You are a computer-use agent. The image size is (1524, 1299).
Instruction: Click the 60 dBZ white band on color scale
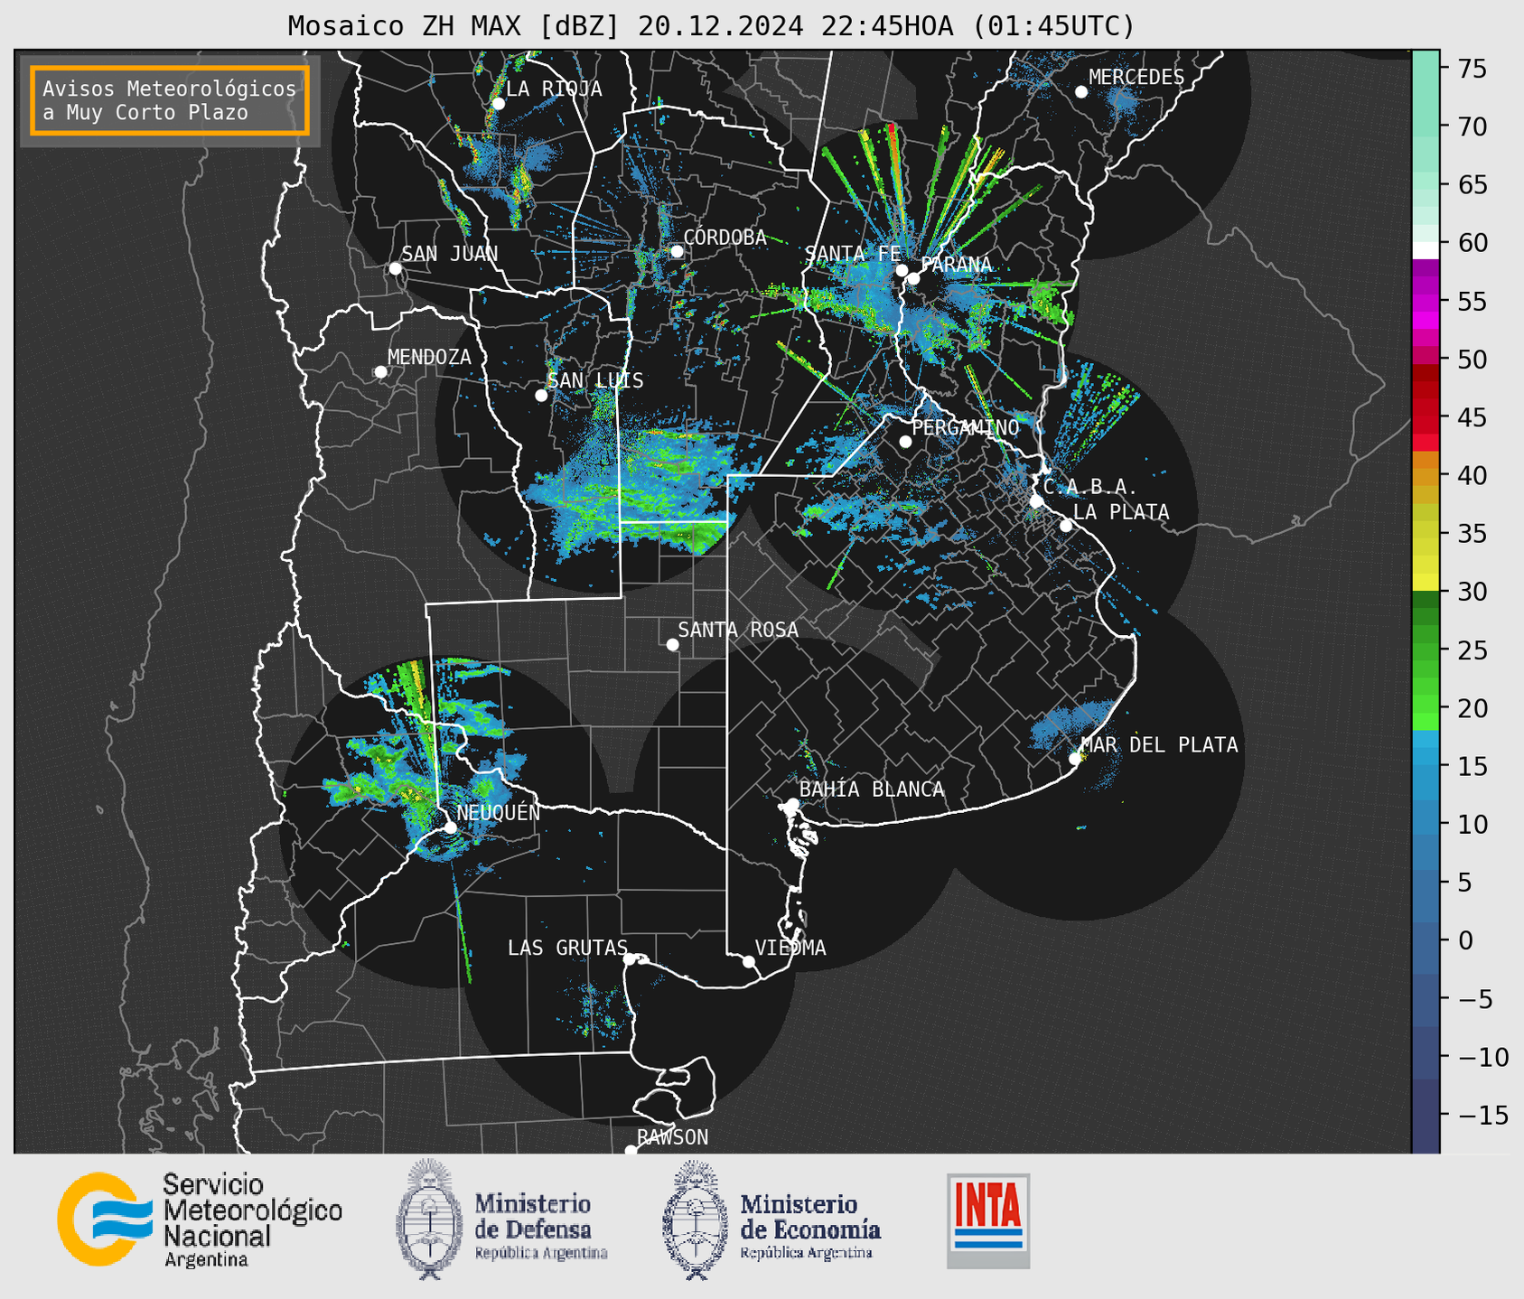point(1426,251)
